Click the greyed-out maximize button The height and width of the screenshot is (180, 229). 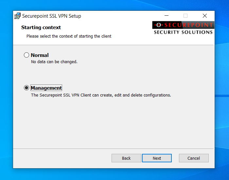[x=185, y=16]
